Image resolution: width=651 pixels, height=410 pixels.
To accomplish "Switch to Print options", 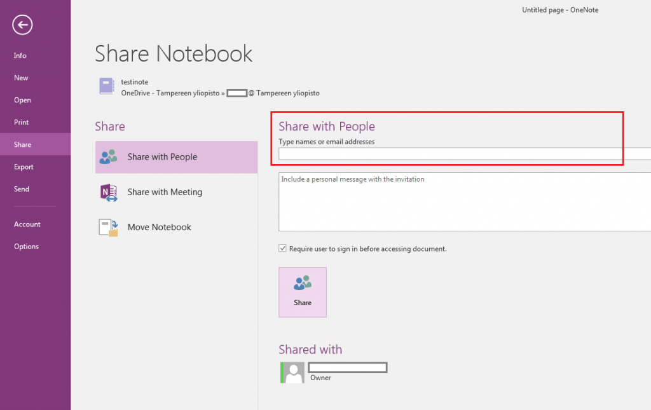I will (22, 122).
